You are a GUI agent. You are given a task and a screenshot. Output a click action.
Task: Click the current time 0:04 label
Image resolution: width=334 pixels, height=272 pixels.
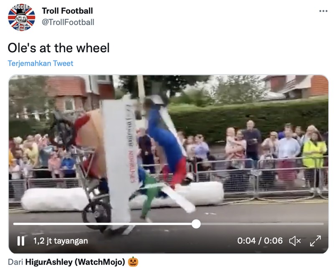click(x=246, y=241)
